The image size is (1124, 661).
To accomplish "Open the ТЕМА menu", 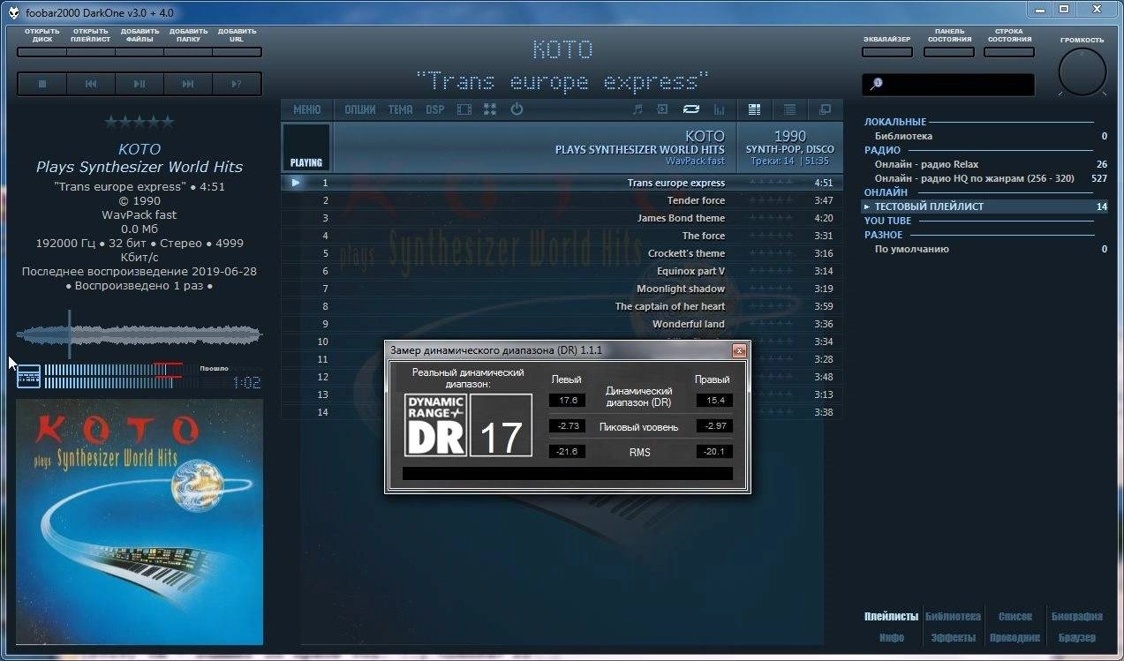I will click(401, 109).
